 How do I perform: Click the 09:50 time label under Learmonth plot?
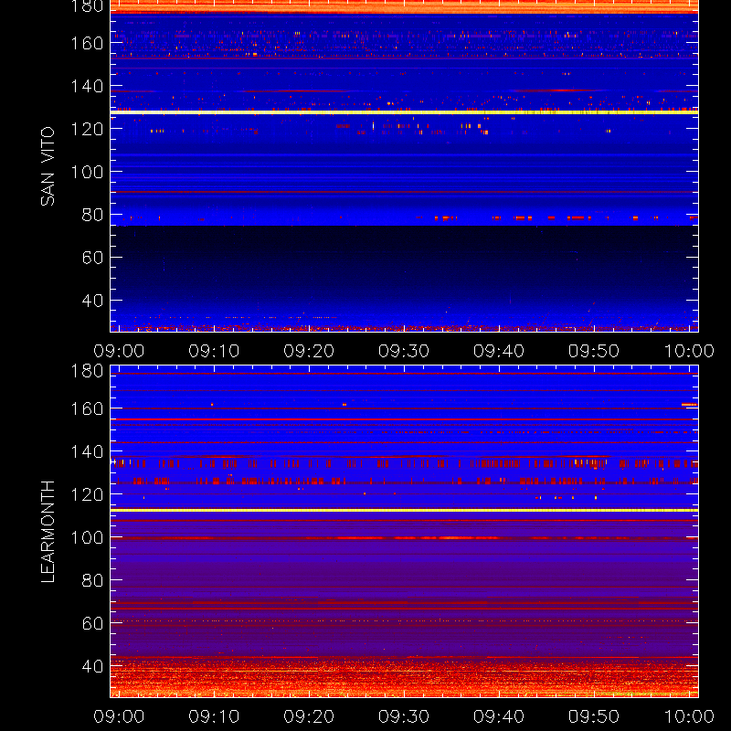593,716
